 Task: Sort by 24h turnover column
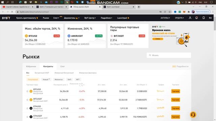tap(142, 85)
